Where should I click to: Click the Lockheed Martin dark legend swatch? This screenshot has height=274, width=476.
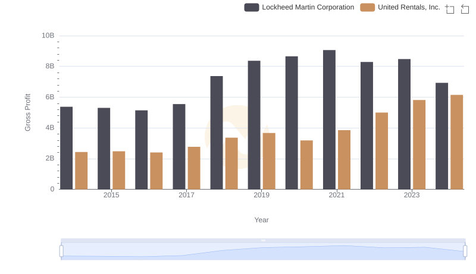pos(251,7)
